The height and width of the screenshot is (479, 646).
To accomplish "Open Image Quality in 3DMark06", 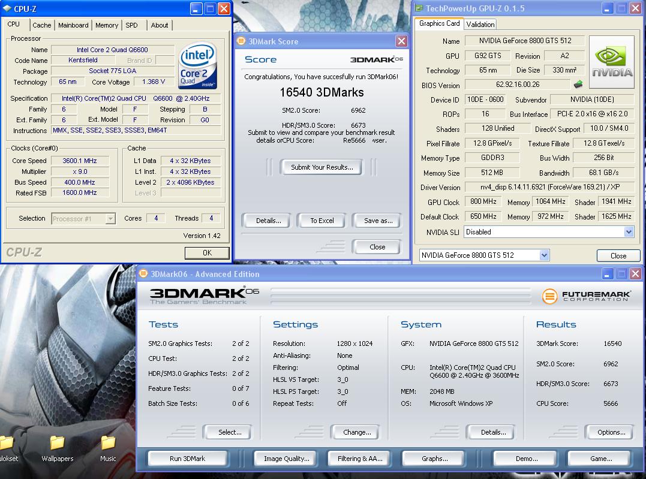I will click(286, 459).
